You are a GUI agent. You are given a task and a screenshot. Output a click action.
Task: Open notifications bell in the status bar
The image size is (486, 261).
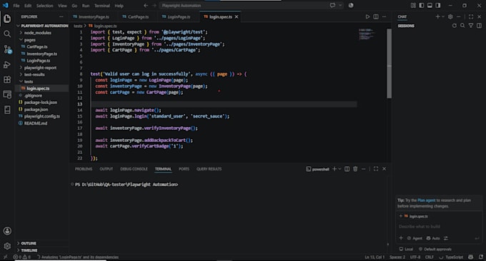(x=481, y=257)
